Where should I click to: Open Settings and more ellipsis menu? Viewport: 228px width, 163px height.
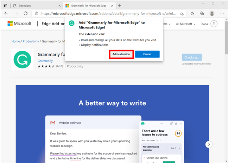coord(222,13)
